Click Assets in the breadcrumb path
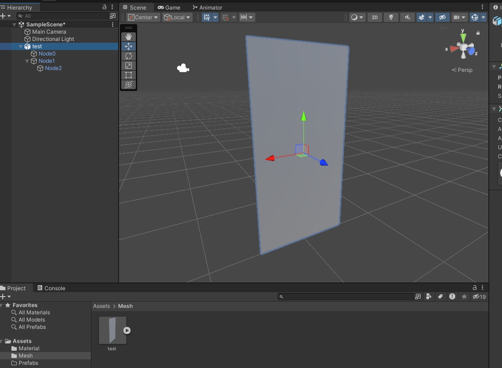The image size is (502, 368). [101, 306]
